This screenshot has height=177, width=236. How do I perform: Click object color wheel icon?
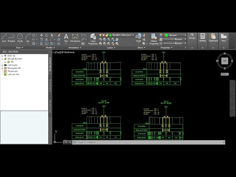[x=161, y=35]
